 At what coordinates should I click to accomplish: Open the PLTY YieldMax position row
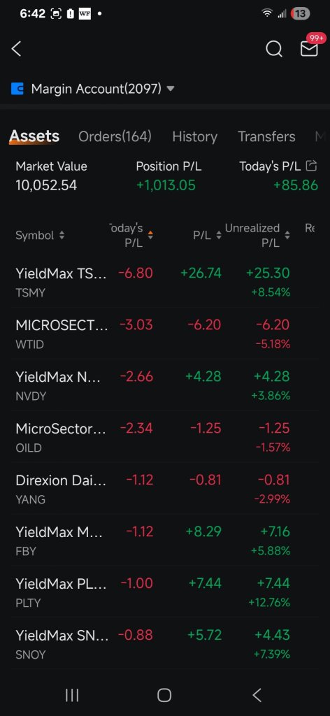(165, 592)
